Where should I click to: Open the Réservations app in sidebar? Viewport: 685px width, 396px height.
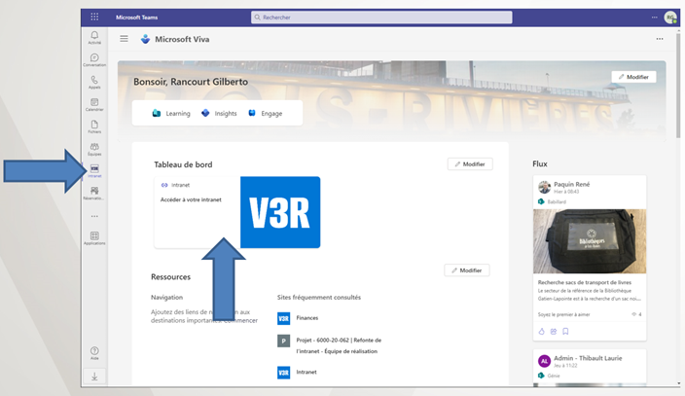pyautogui.click(x=94, y=194)
